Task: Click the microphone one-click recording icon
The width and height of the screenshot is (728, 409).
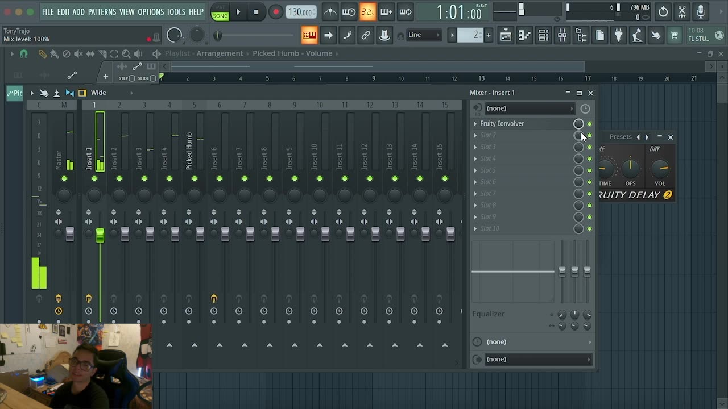Action: [x=701, y=12]
